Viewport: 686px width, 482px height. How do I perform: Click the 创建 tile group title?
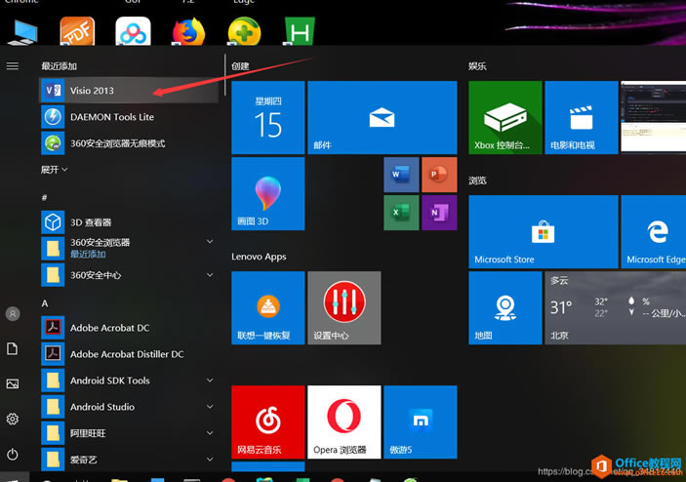tap(240, 66)
